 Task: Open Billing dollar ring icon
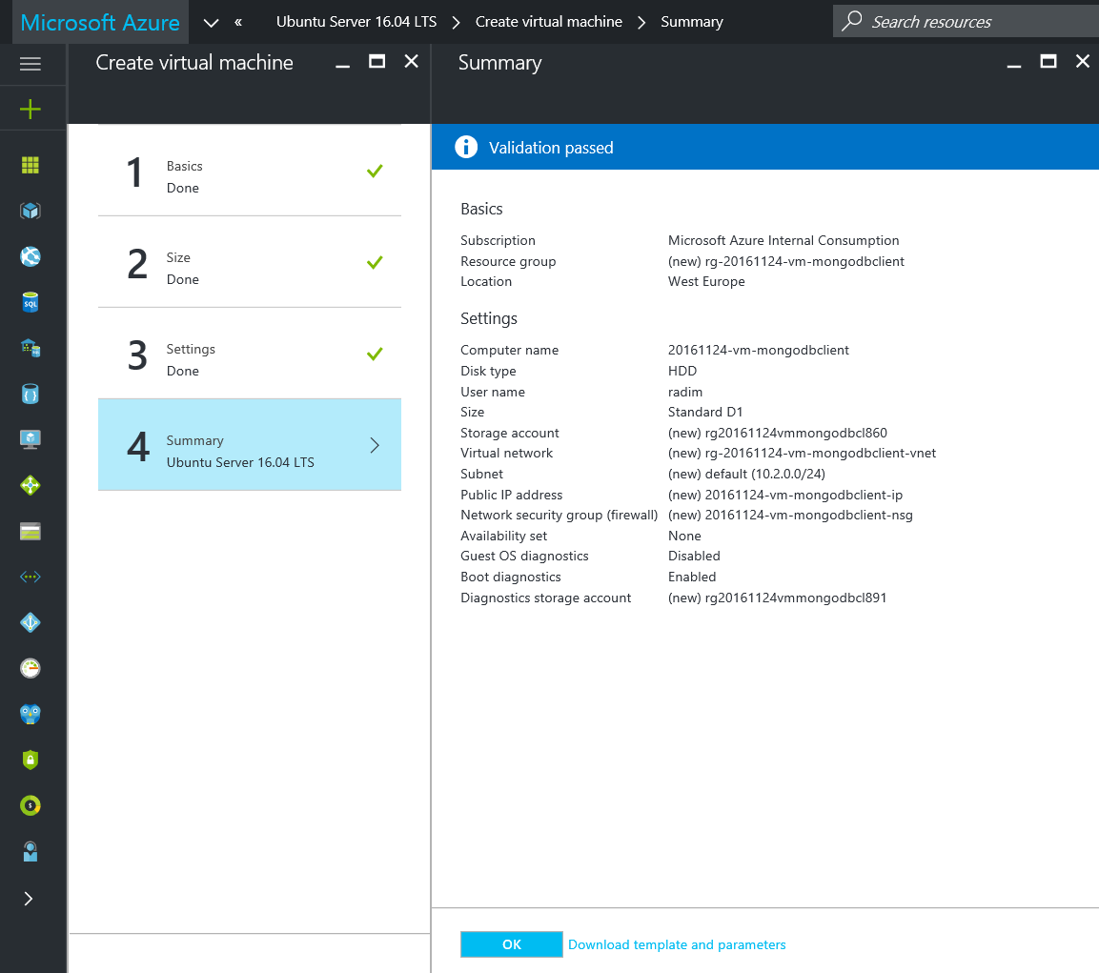[31, 805]
